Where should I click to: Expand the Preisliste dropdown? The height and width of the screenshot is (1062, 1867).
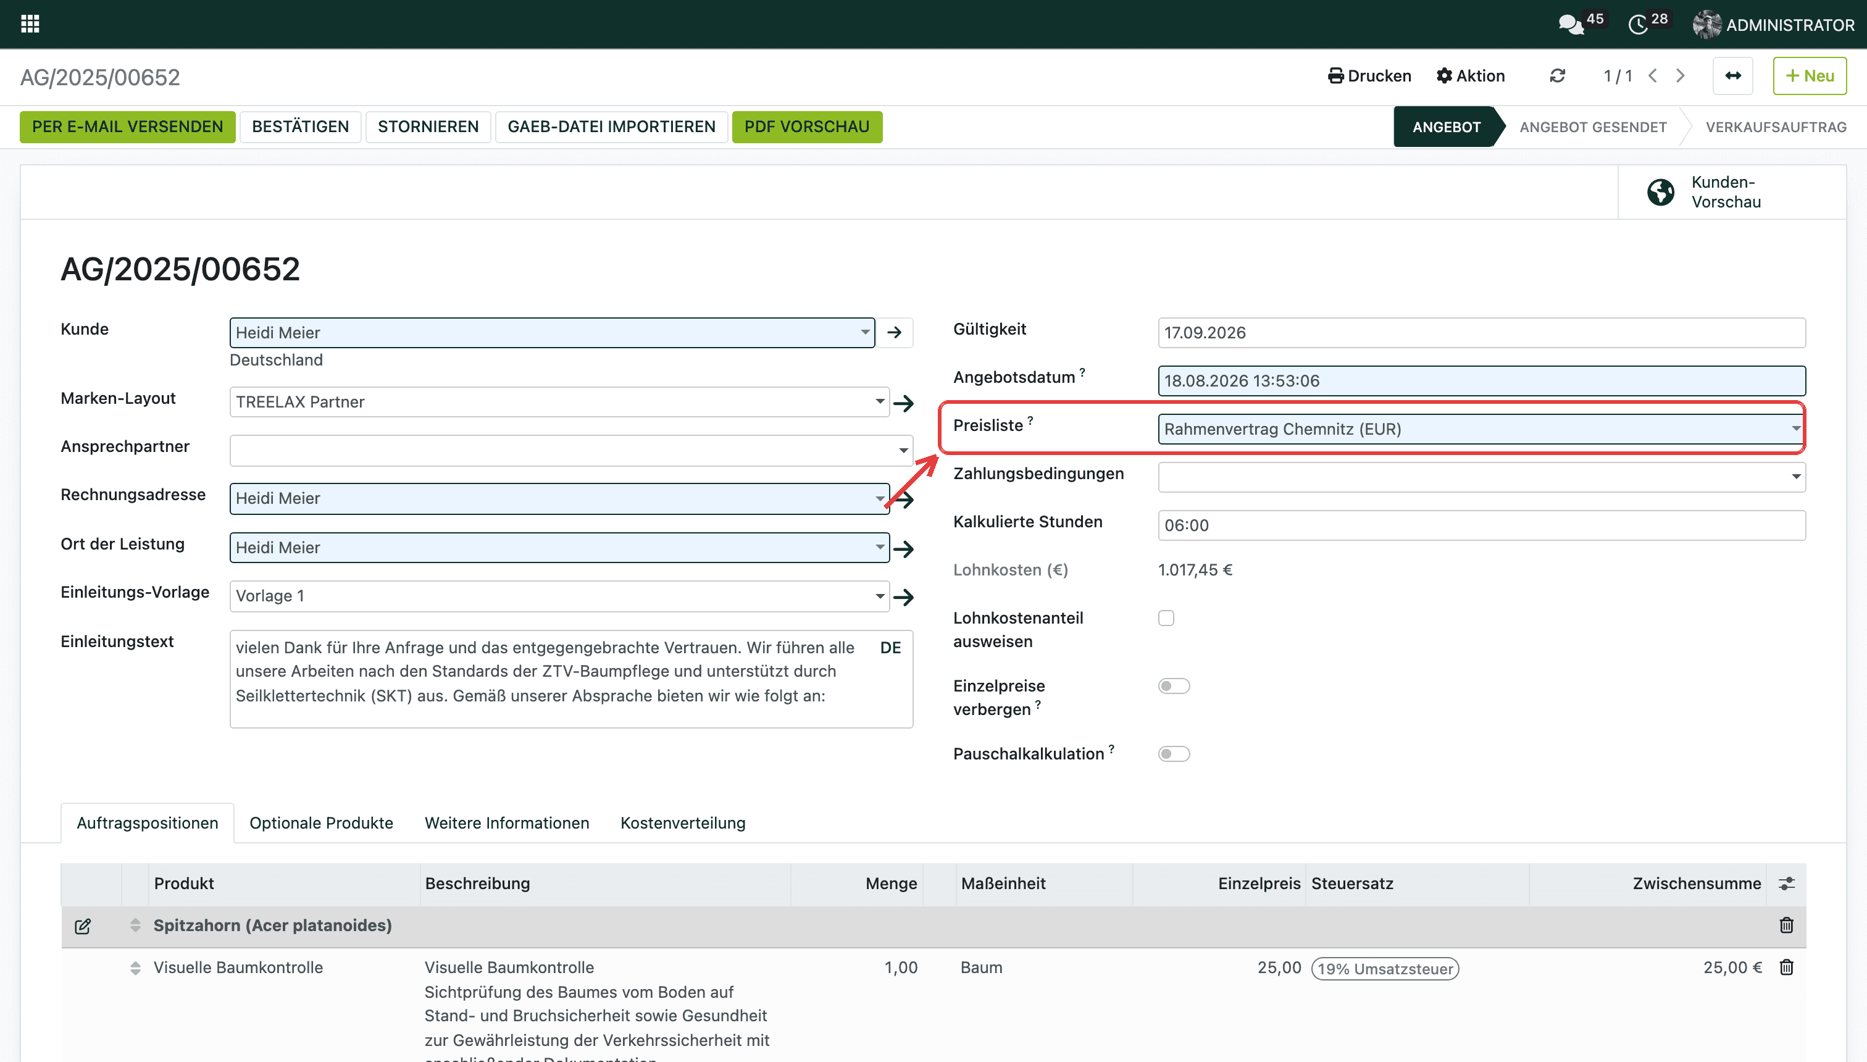click(1795, 429)
